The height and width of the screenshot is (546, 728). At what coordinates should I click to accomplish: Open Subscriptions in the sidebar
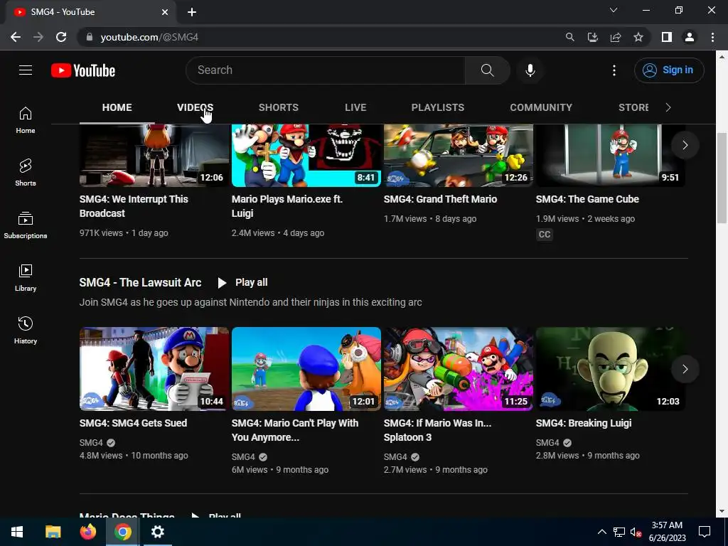point(26,225)
